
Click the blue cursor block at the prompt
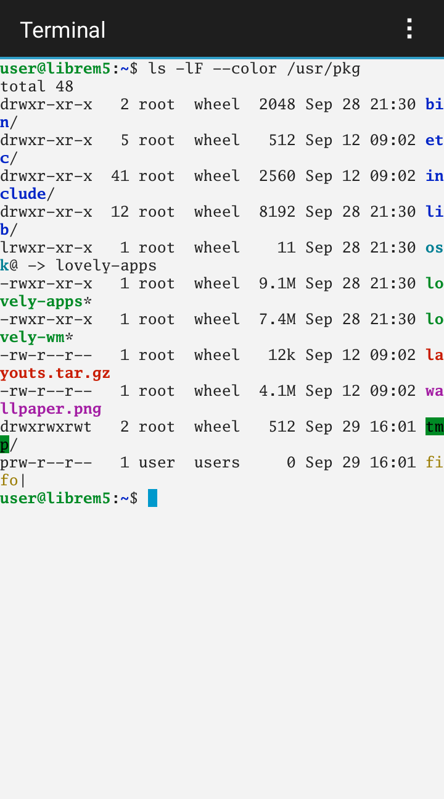152,498
